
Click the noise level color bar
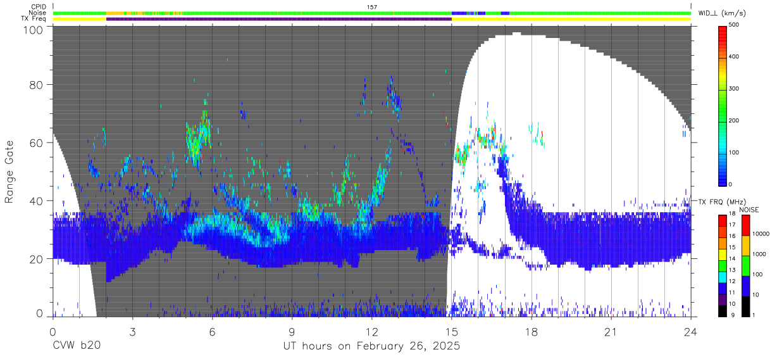click(745, 265)
